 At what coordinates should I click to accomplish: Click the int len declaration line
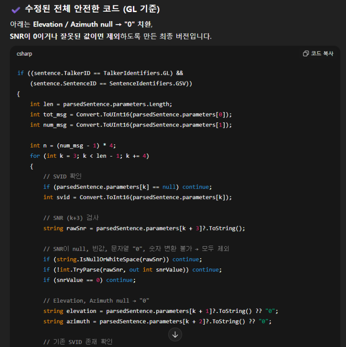[x=101, y=104]
